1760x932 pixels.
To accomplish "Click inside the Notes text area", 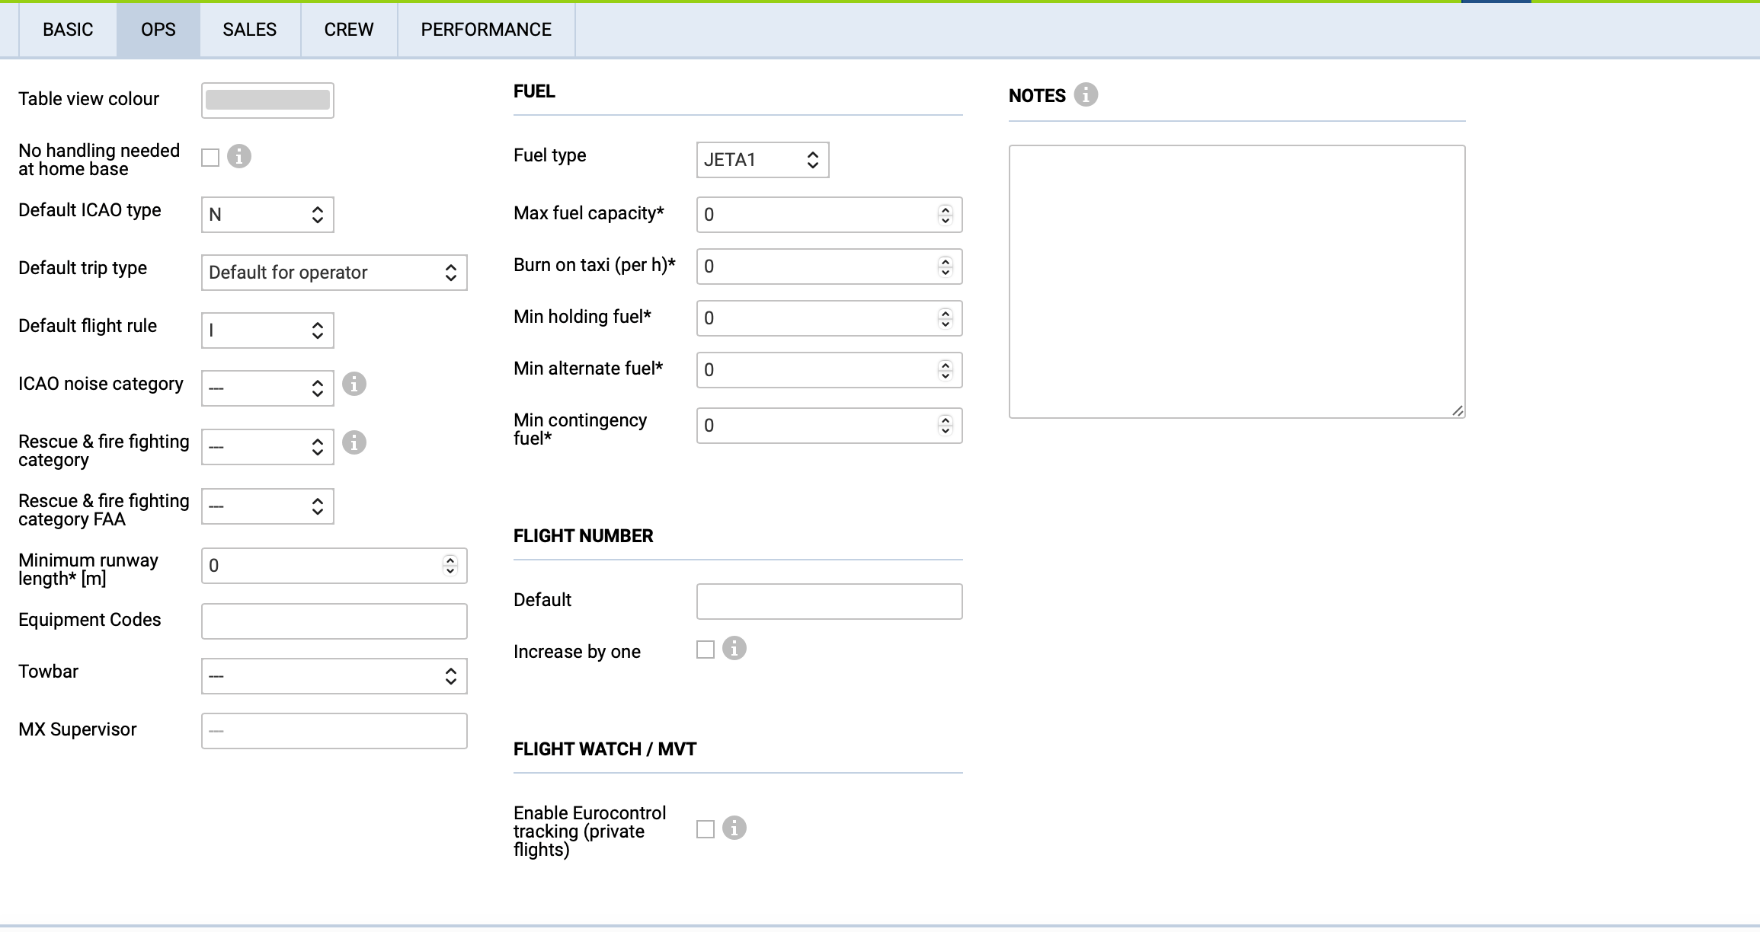I will (1236, 281).
